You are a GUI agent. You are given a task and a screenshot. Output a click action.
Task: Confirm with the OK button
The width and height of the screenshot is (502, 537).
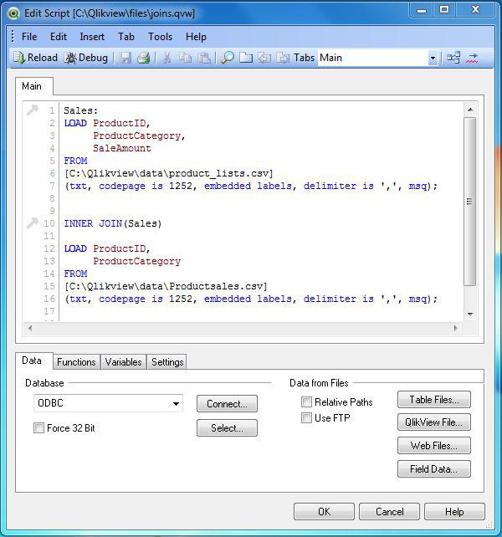(324, 511)
